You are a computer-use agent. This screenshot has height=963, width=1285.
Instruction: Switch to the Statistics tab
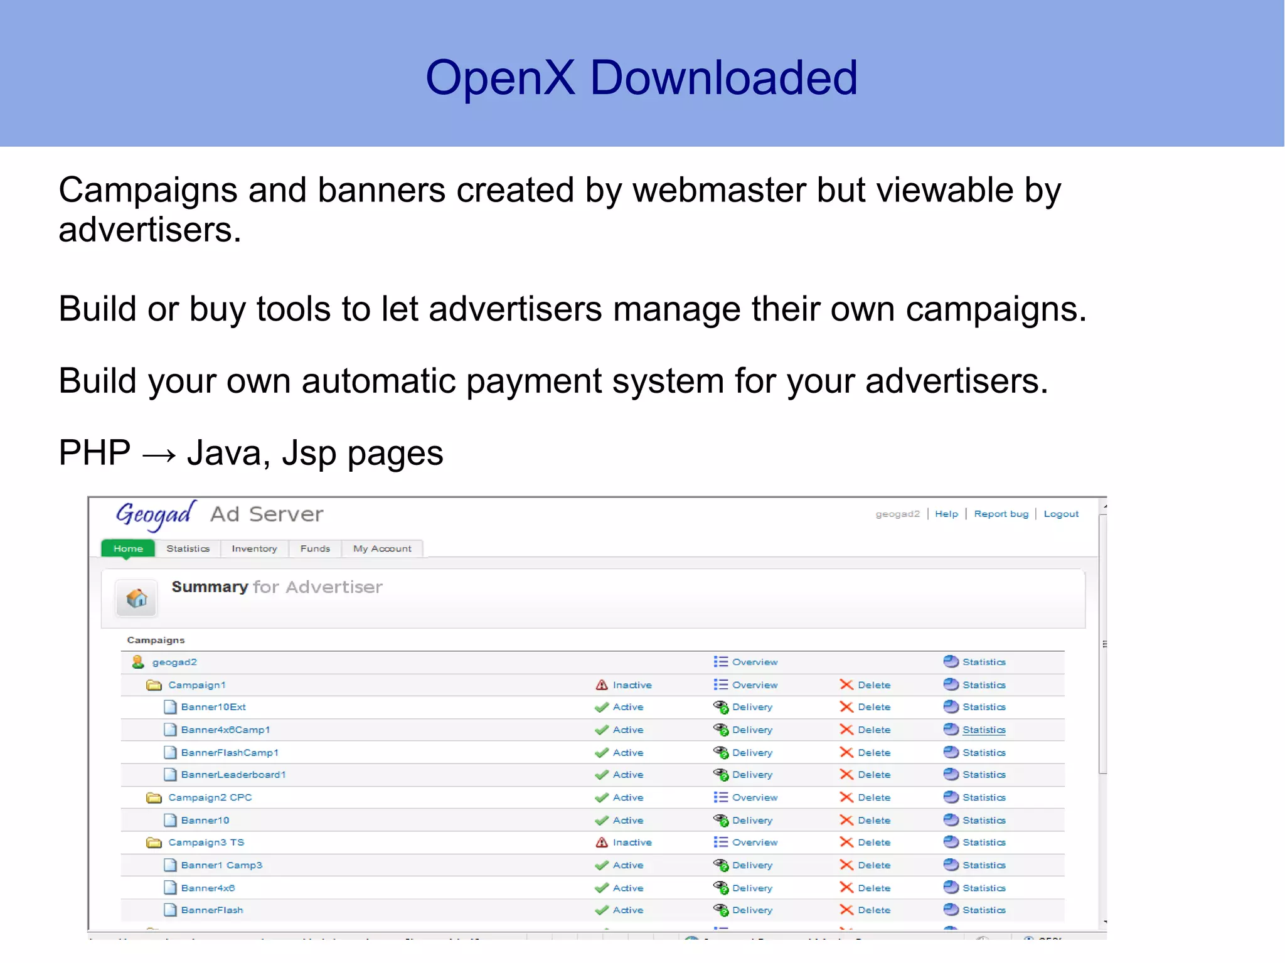[x=188, y=548]
